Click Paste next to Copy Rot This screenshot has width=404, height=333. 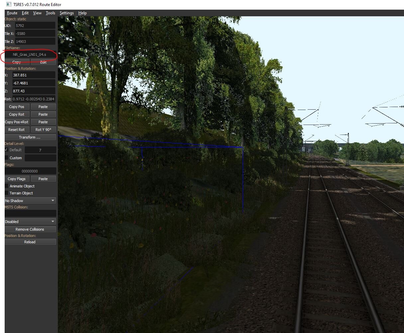click(43, 114)
